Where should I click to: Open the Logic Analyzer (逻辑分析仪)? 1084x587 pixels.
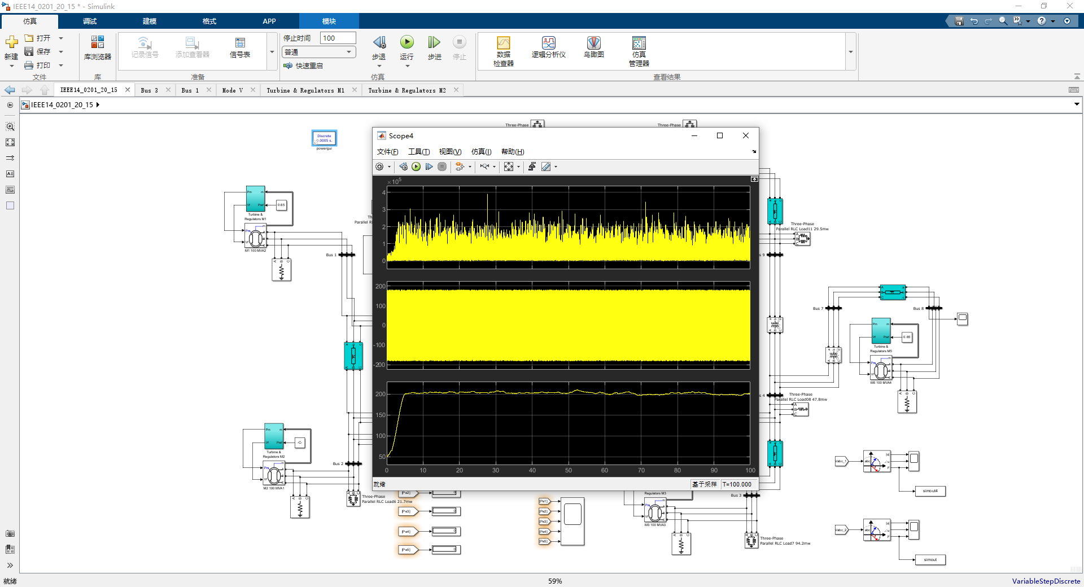pyautogui.click(x=548, y=47)
